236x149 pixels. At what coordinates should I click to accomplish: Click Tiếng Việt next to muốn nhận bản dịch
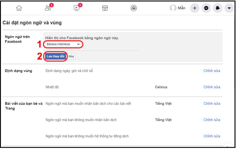163,104
